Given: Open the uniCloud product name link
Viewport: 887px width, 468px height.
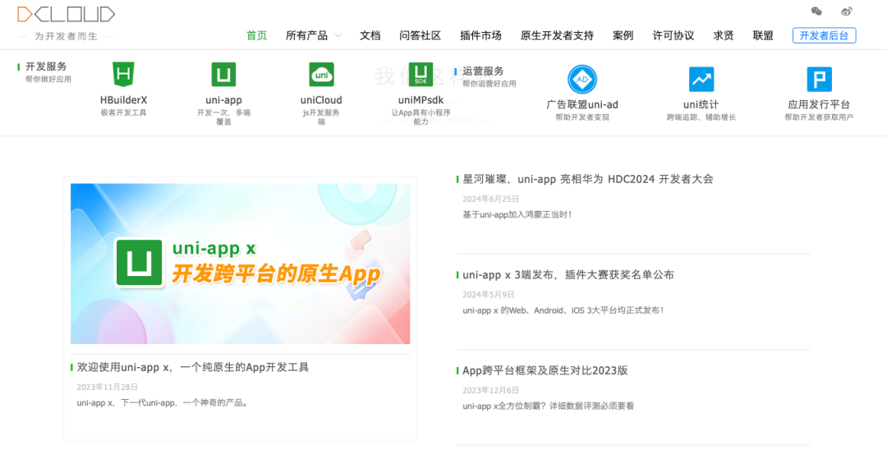Looking at the screenshot, I should pos(321,100).
